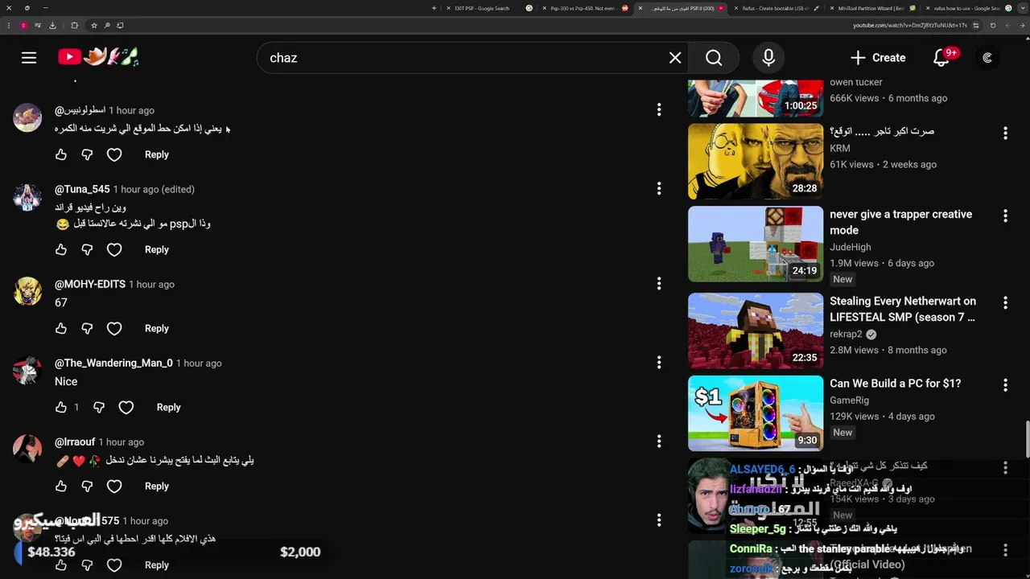Open options for the KRM video
The image size is (1030, 579).
click(1005, 133)
